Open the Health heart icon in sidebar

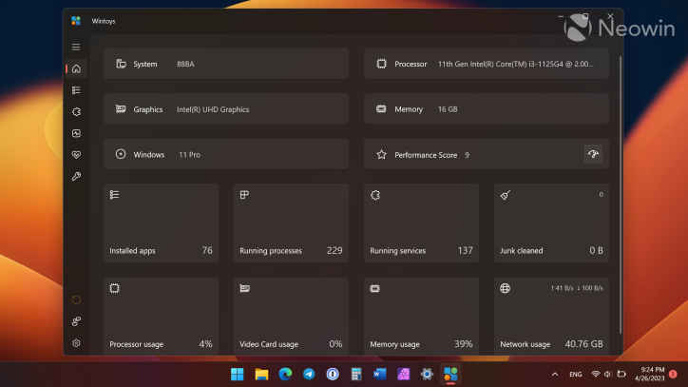pos(76,155)
